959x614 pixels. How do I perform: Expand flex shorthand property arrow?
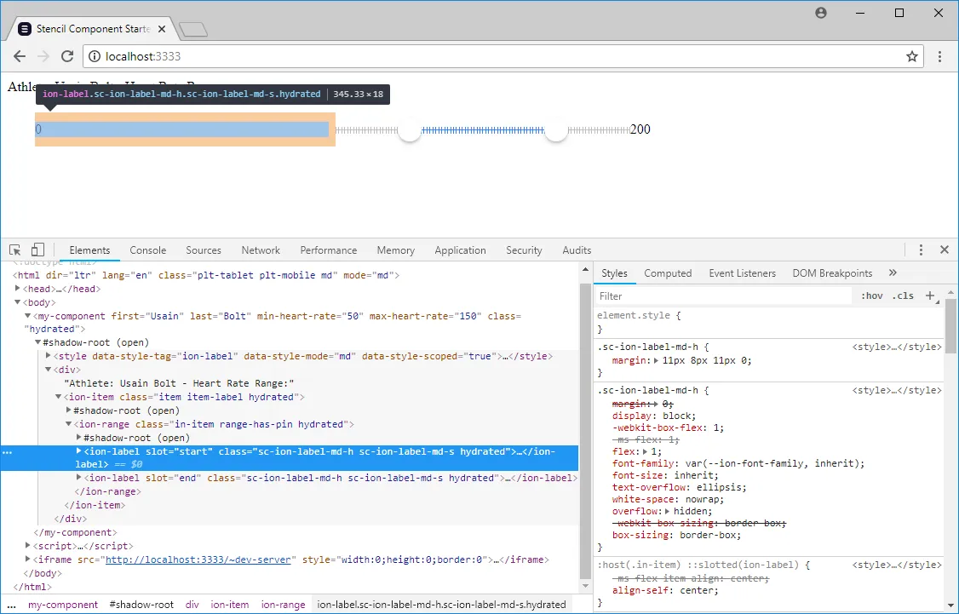pyautogui.click(x=645, y=451)
